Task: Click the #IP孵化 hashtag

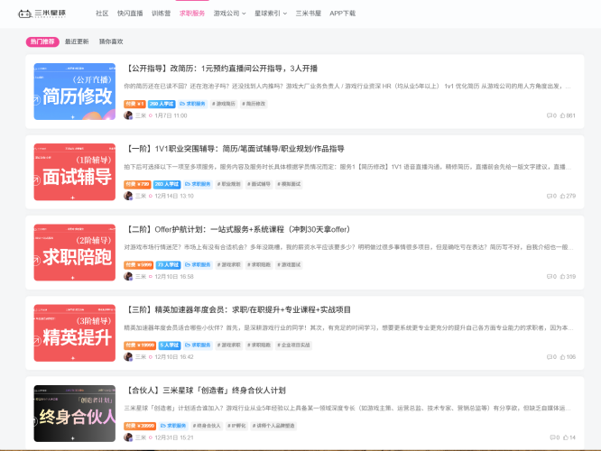Action: pyautogui.click(x=236, y=426)
